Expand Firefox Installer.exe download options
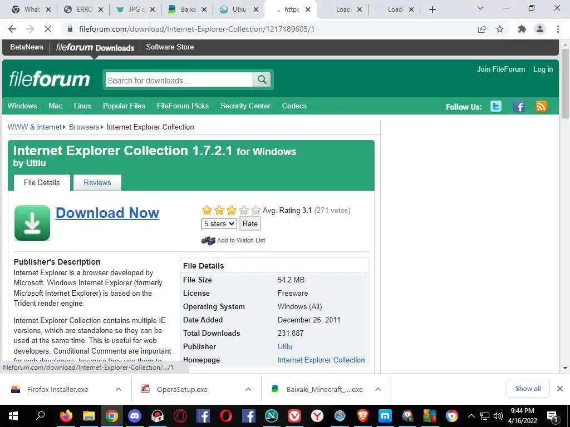570x427 pixels. (x=119, y=389)
